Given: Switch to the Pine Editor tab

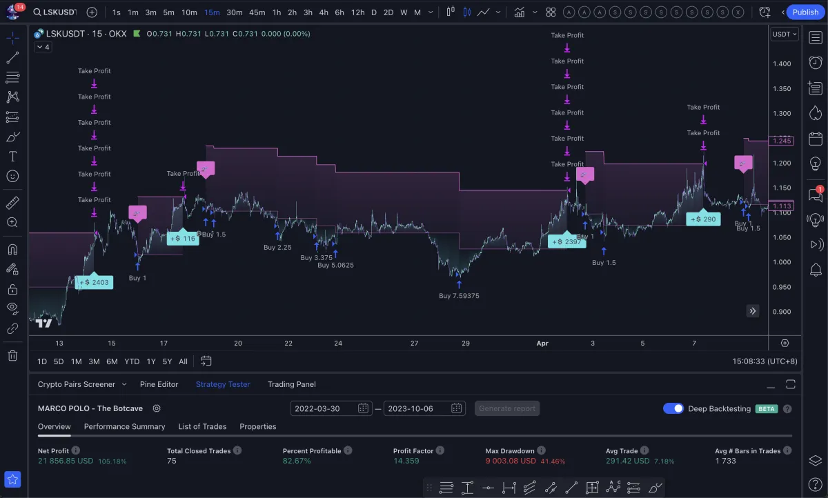Looking at the screenshot, I should tap(159, 384).
